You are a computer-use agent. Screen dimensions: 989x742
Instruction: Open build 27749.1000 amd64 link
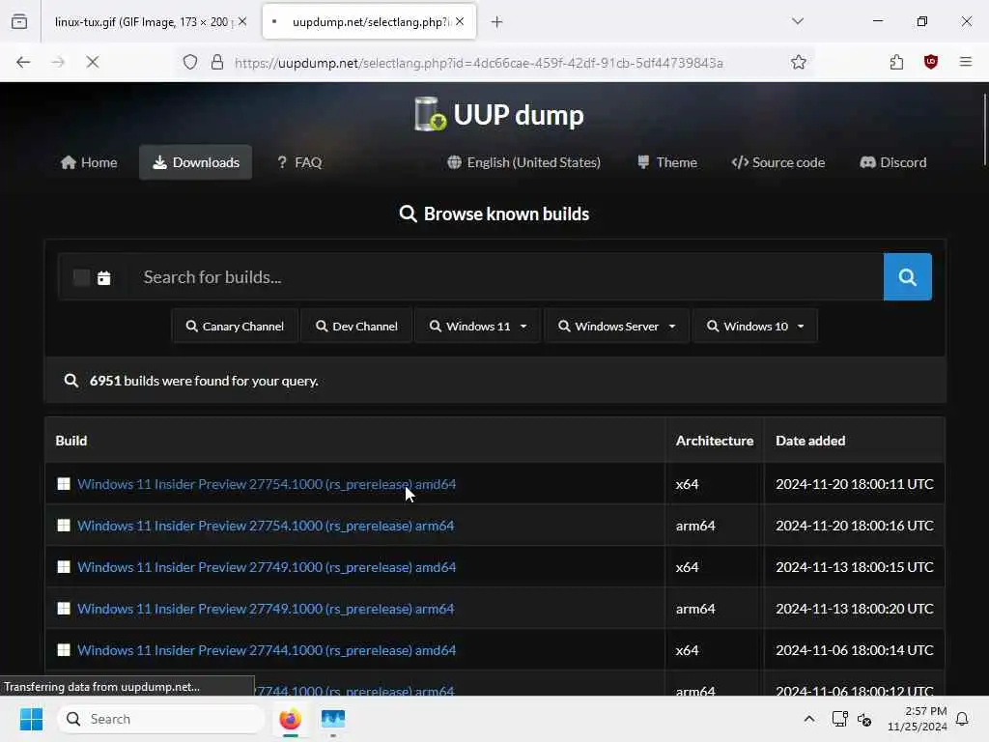tap(267, 567)
